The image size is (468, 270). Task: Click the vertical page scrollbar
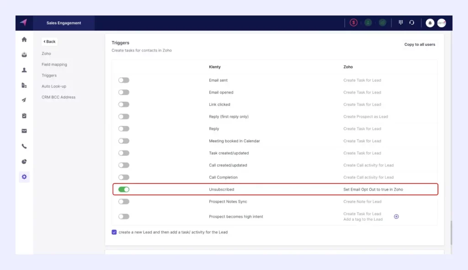click(451, 233)
